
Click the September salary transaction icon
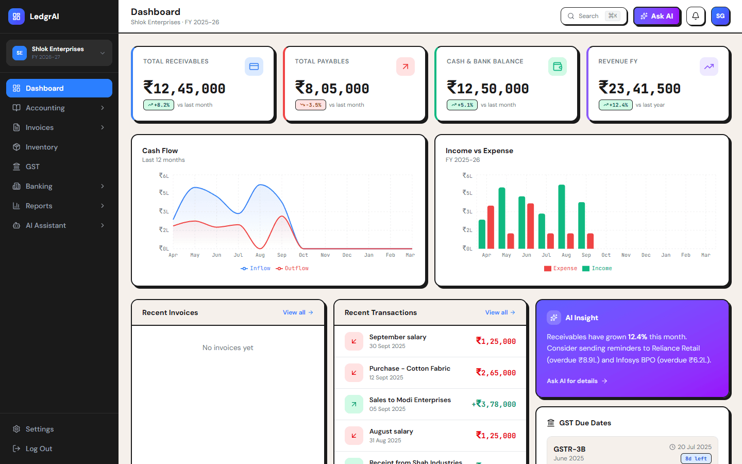pyautogui.click(x=354, y=341)
